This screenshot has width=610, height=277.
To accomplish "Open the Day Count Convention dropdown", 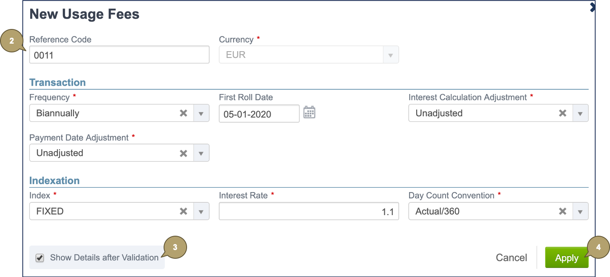I will [580, 212].
